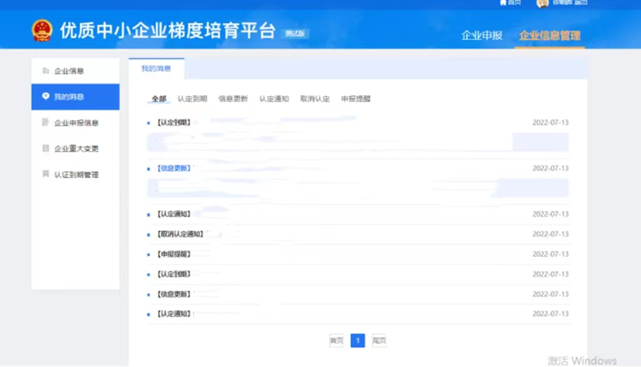Select the 企业信息管理 top navigation tab
The image size is (641, 367).
tap(550, 36)
